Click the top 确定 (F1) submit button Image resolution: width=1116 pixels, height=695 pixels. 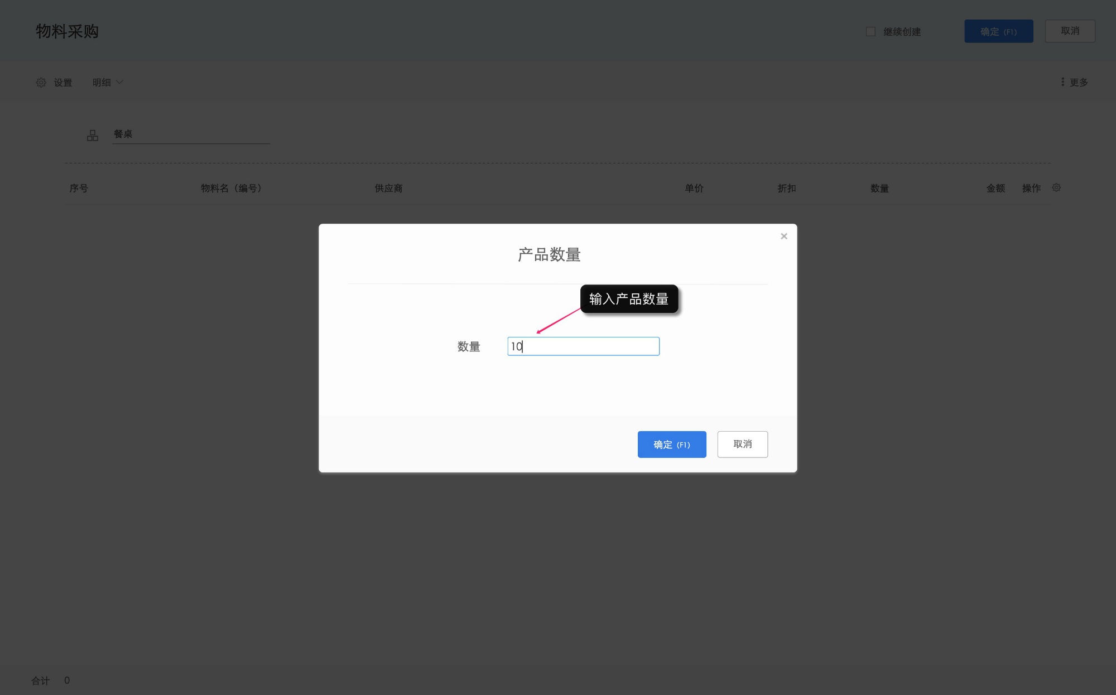click(x=998, y=31)
